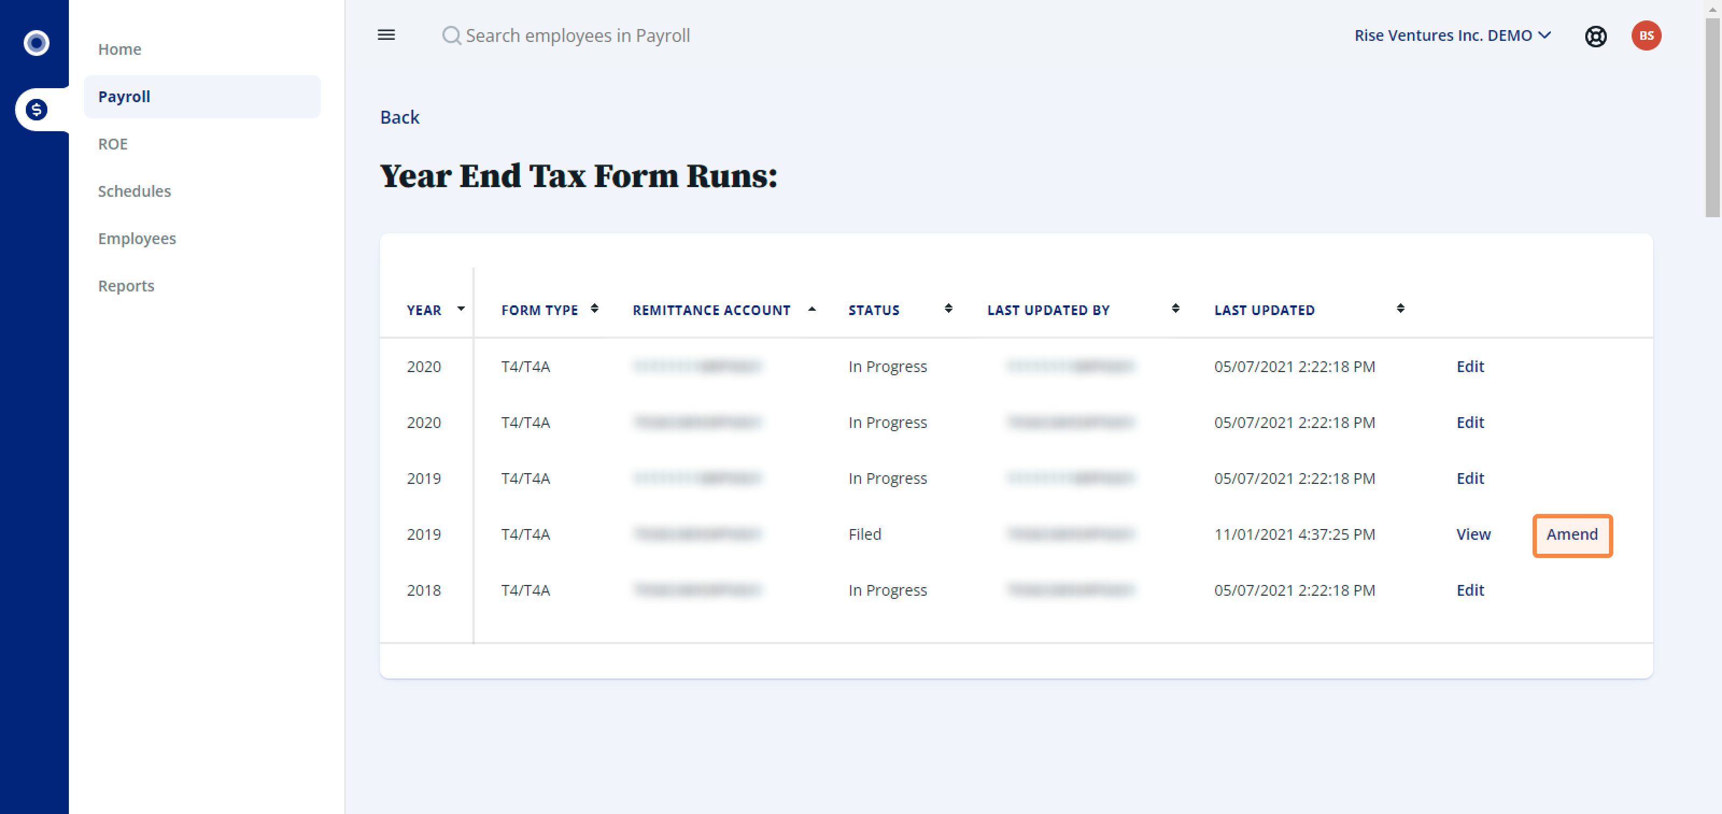Click the Rise logo icon in sidebar
The height and width of the screenshot is (814, 1722).
36,42
